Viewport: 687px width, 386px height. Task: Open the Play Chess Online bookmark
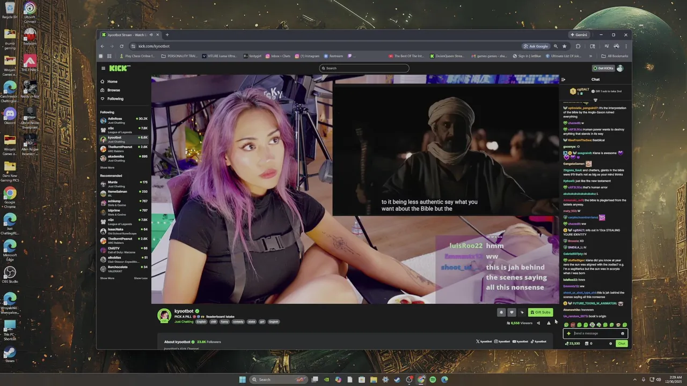click(137, 56)
